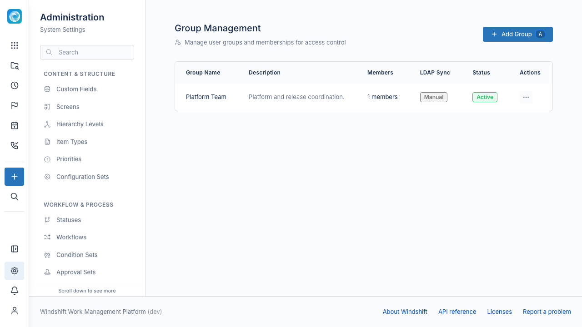Open the flag icon in left rail
582x327 pixels.
[x=15, y=105]
